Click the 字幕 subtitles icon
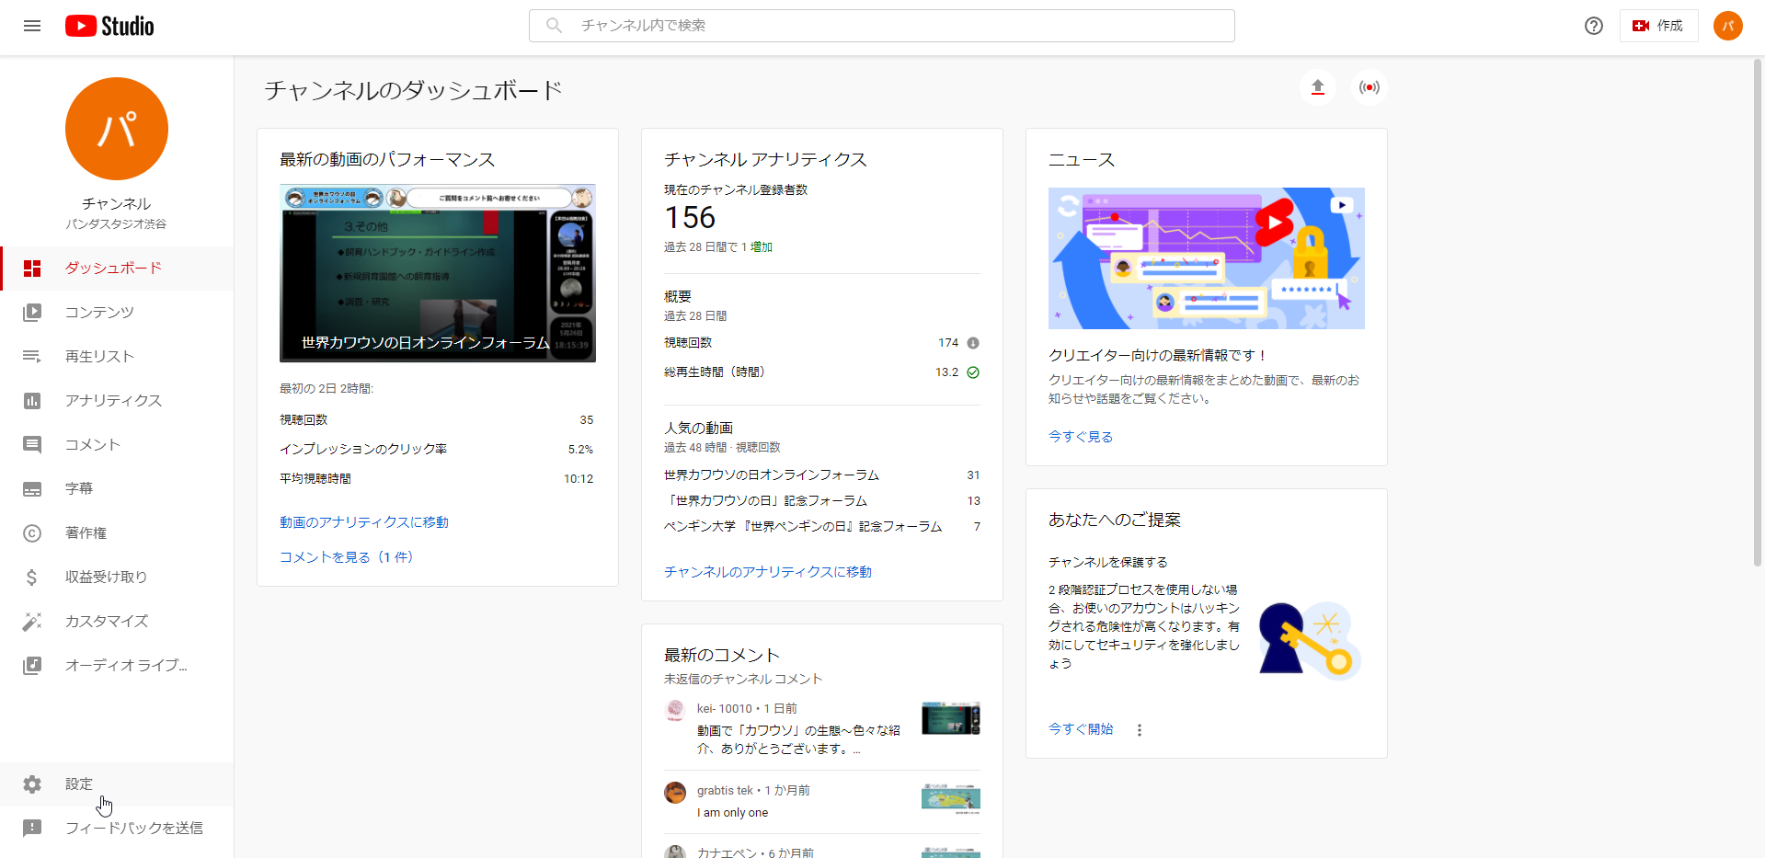The image size is (1765, 858). click(32, 489)
